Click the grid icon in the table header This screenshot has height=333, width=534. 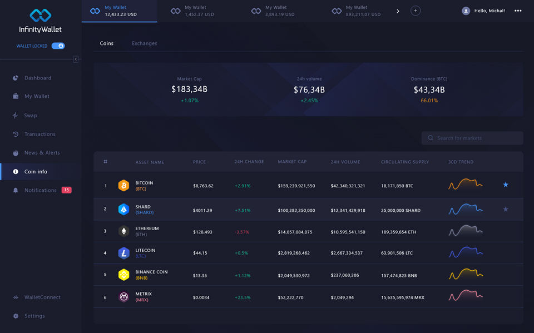pyautogui.click(x=105, y=162)
